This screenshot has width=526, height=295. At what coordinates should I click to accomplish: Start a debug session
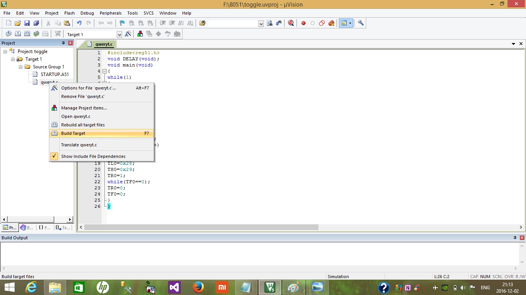[x=291, y=23]
